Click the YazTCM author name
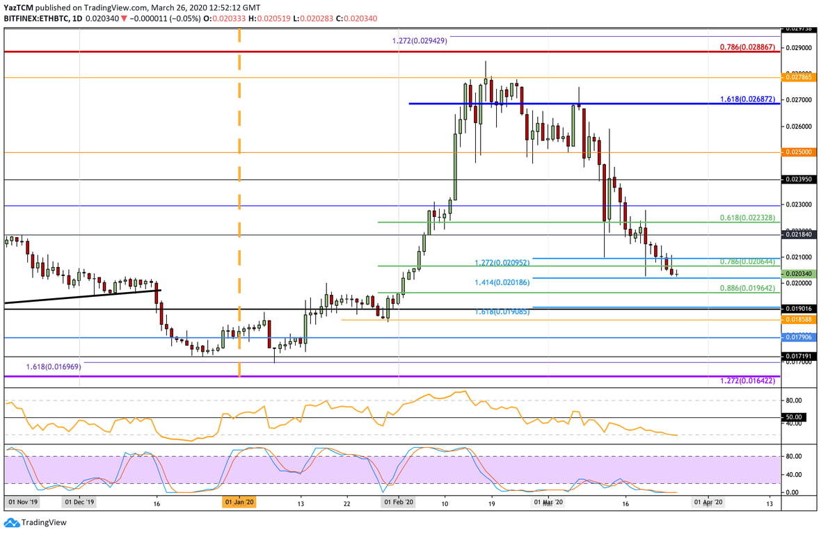Image resolution: width=821 pixels, height=534 pixels. tap(18, 7)
